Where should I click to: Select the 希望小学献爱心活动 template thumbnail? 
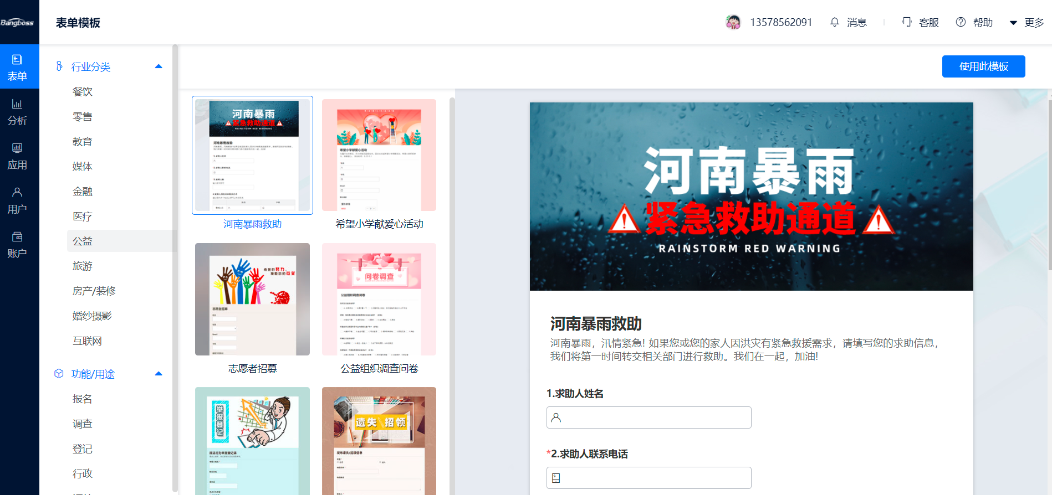coord(379,155)
